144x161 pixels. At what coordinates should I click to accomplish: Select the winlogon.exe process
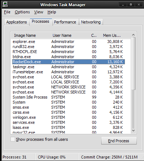tap(69, 117)
